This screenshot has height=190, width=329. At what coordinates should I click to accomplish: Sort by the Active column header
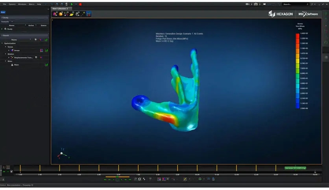[31, 25]
